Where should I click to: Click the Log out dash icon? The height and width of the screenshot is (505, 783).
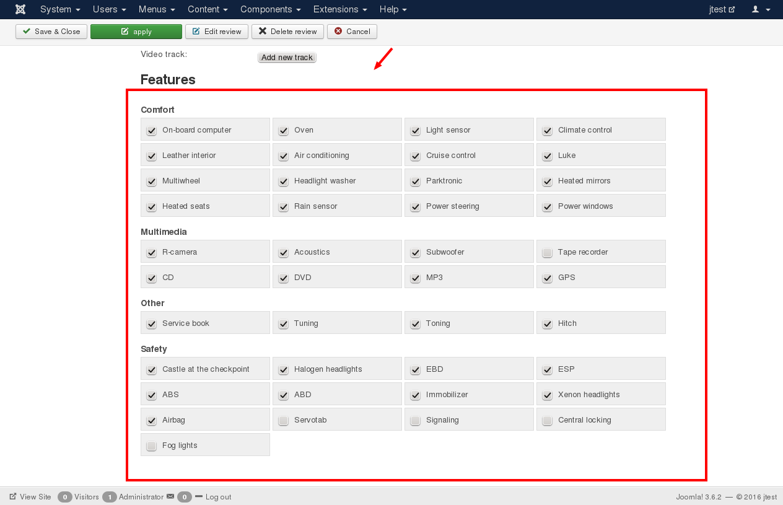(199, 497)
